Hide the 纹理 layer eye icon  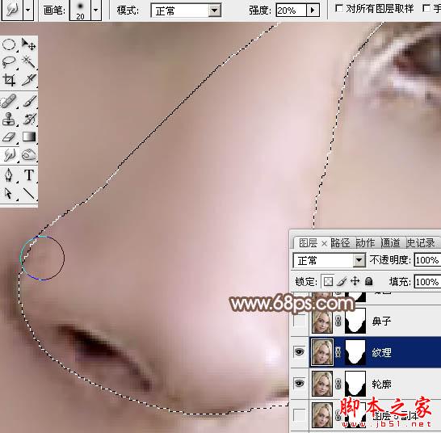coord(299,351)
